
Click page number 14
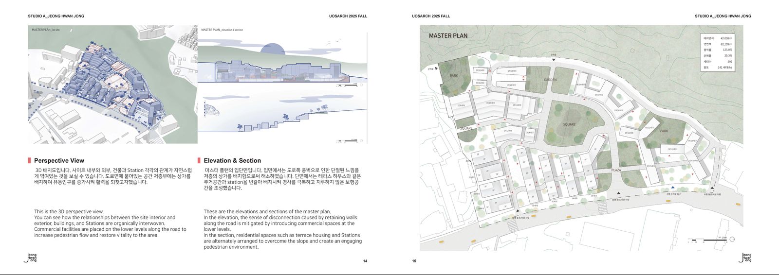pos(365,261)
